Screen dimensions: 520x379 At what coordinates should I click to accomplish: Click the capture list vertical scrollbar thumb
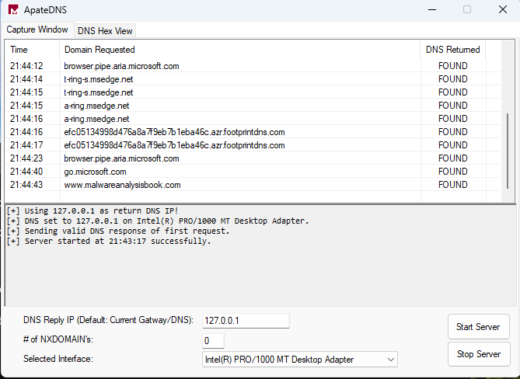pos(508,151)
